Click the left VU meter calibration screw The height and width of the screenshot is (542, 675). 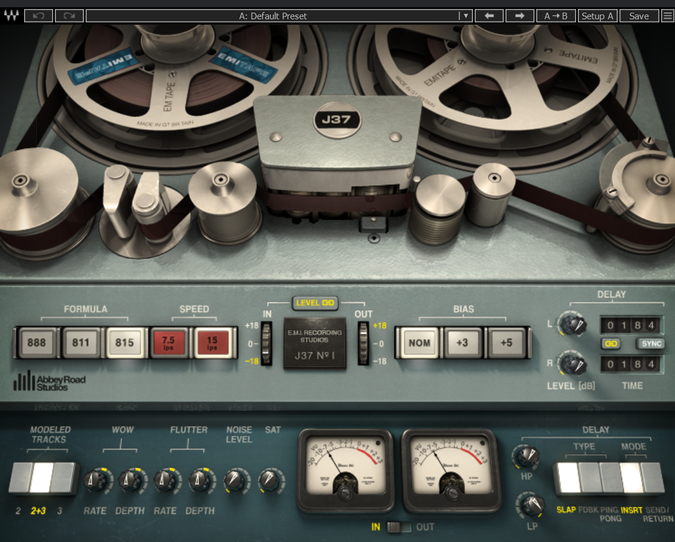pos(346,493)
